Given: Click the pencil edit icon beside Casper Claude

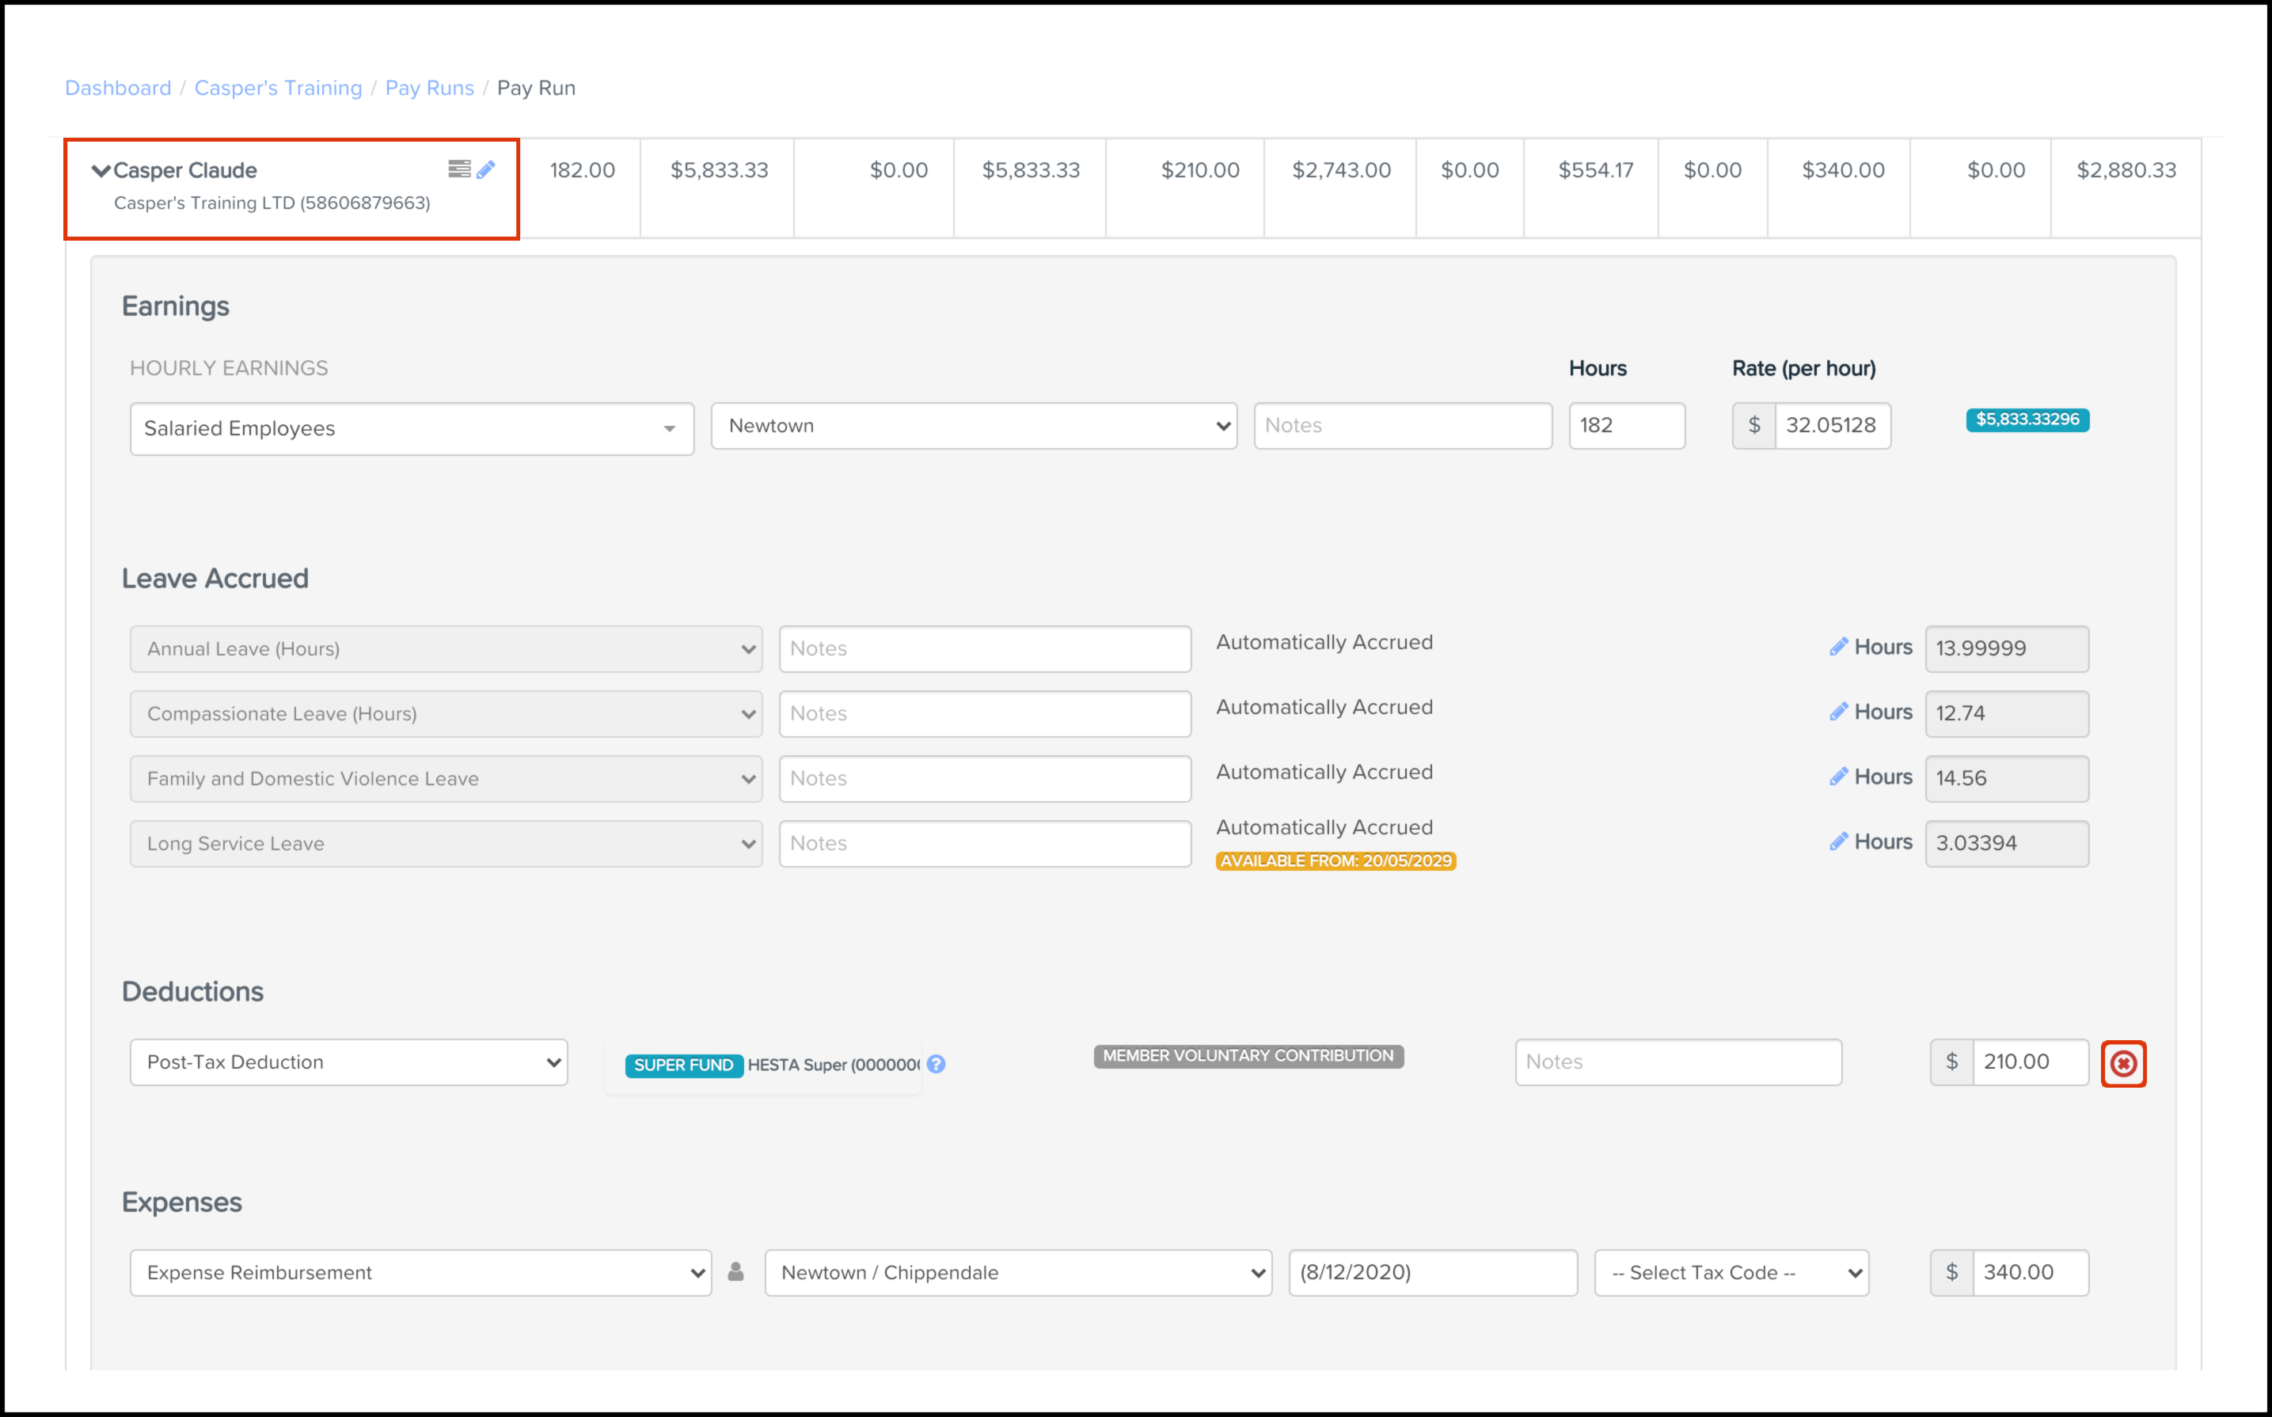Looking at the screenshot, I should (485, 169).
